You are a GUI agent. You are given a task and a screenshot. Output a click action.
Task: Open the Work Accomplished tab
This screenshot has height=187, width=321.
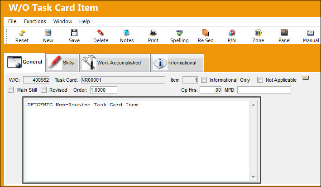(x=115, y=63)
